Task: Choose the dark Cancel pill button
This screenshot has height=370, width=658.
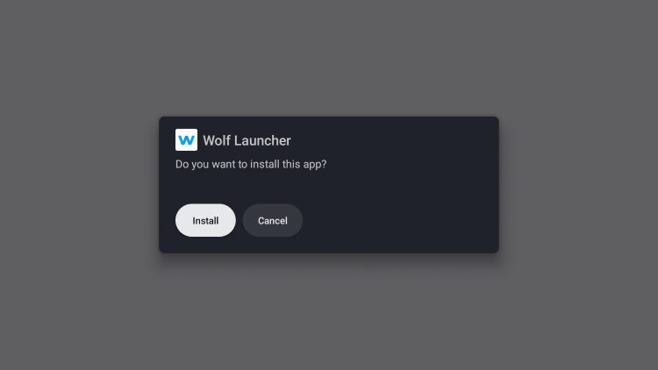Action: pos(273,220)
